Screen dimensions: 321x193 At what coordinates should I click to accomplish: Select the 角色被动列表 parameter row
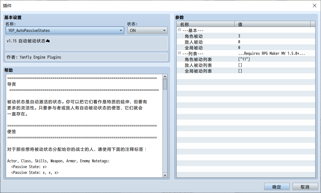tap(246, 59)
